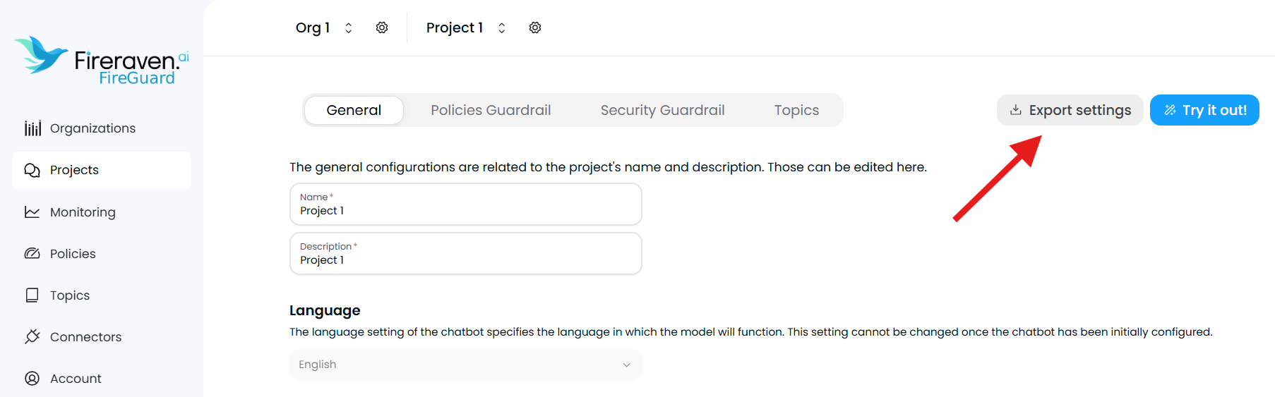The width and height of the screenshot is (1275, 397).
Task: Click the magic wand icon in Try it out
Action: pyautogui.click(x=1170, y=110)
